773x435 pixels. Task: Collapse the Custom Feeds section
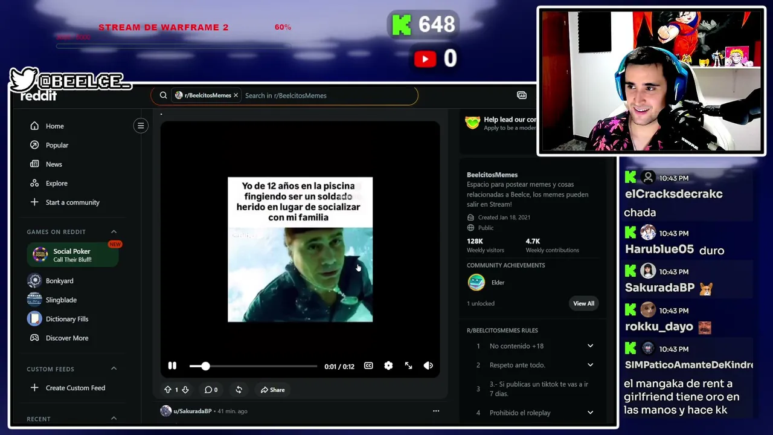(x=114, y=369)
